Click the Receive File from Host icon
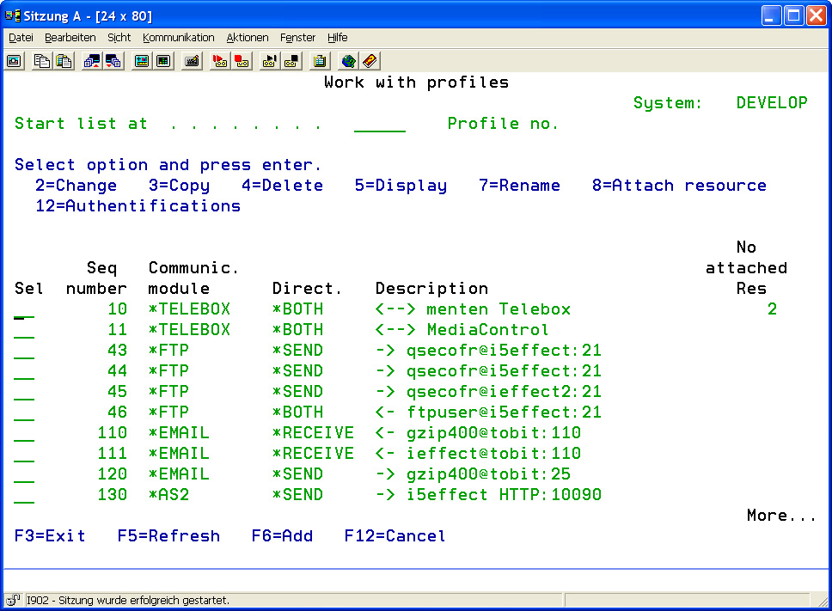The width and height of the screenshot is (832, 611). [113, 61]
